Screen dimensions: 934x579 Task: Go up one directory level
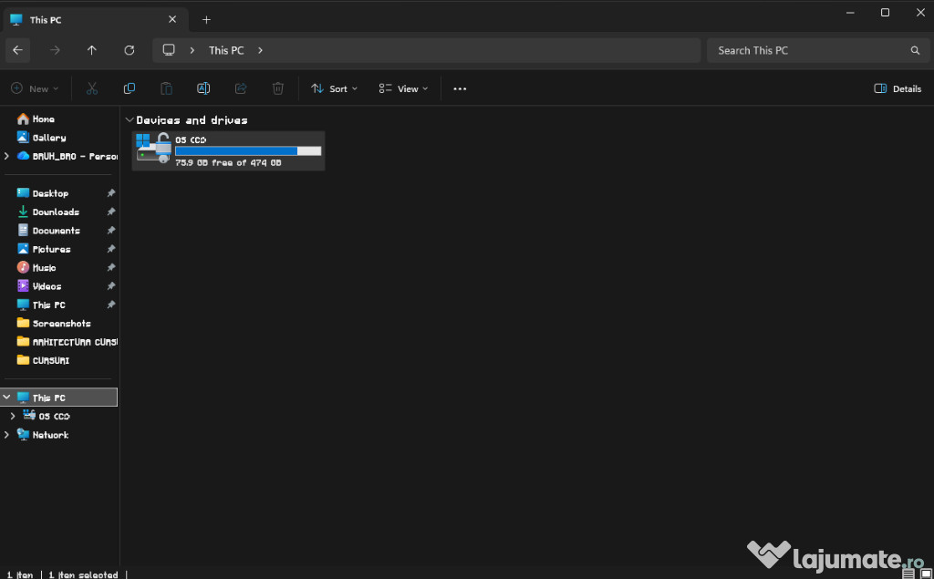point(91,50)
